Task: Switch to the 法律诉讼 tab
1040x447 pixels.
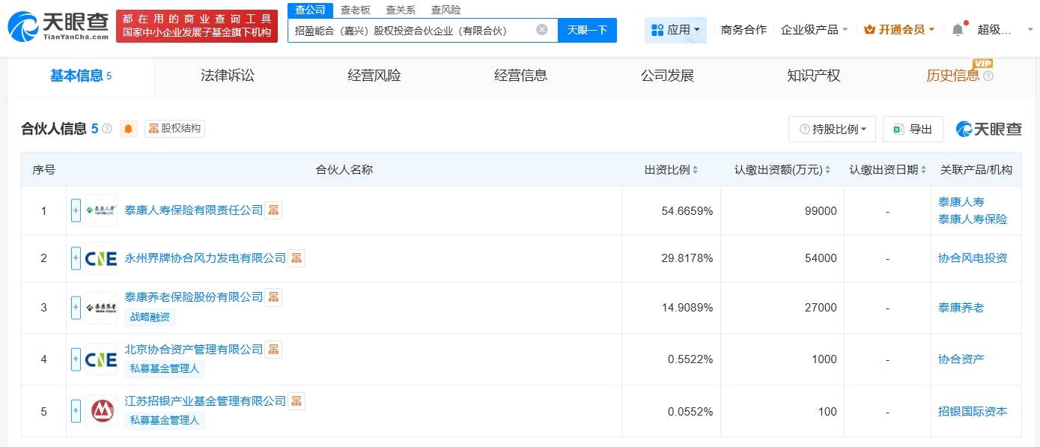Action: click(227, 76)
